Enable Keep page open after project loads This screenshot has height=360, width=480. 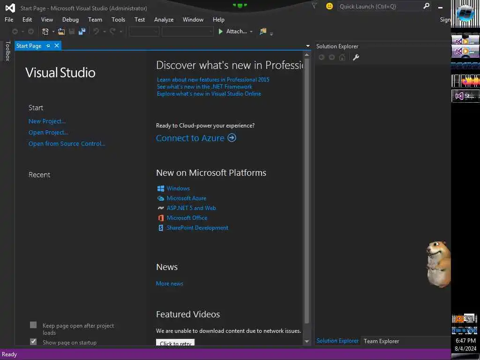(x=33, y=325)
